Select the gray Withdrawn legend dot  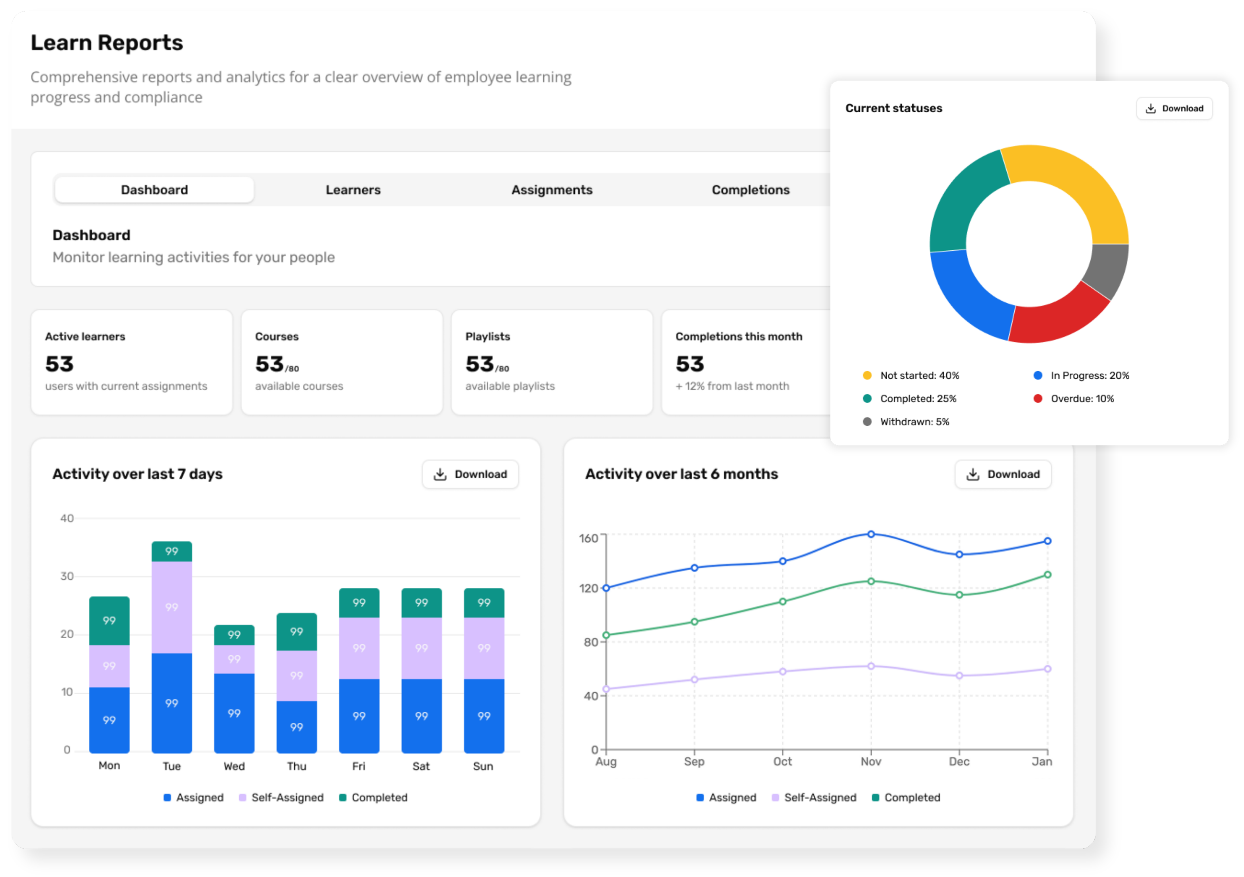(x=867, y=421)
